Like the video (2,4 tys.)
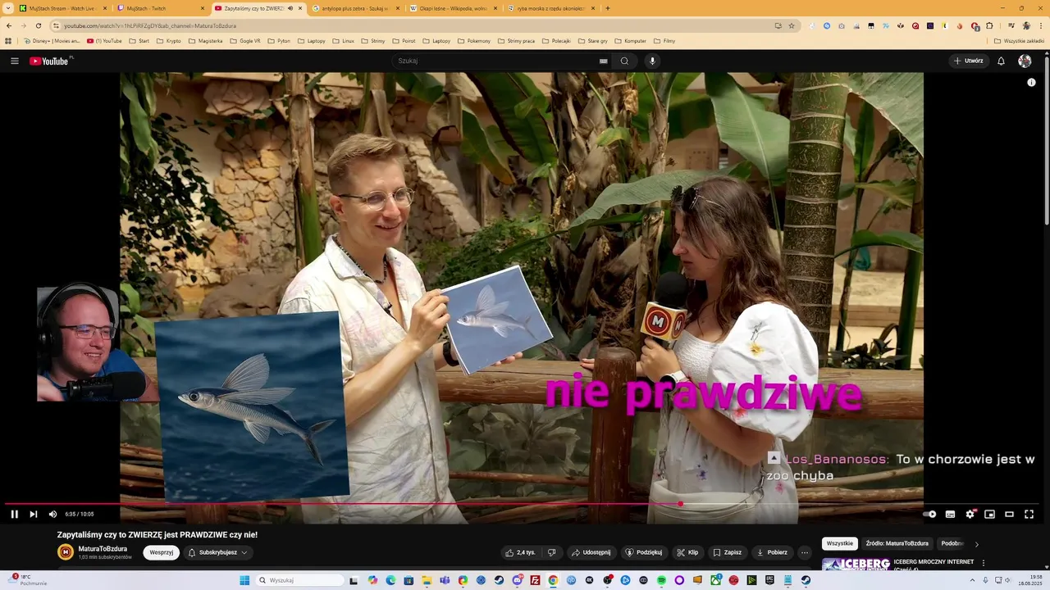Screen dimensions: 1050x590 click(521, 552)
